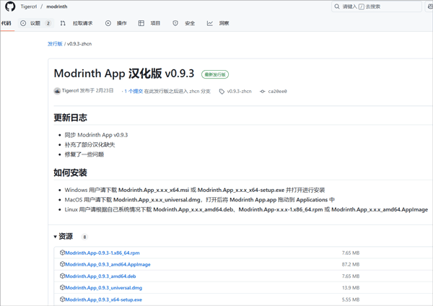Click the 13.9 MB file size
The height and width of the screenshot is (306, 433).
point(351,288)
